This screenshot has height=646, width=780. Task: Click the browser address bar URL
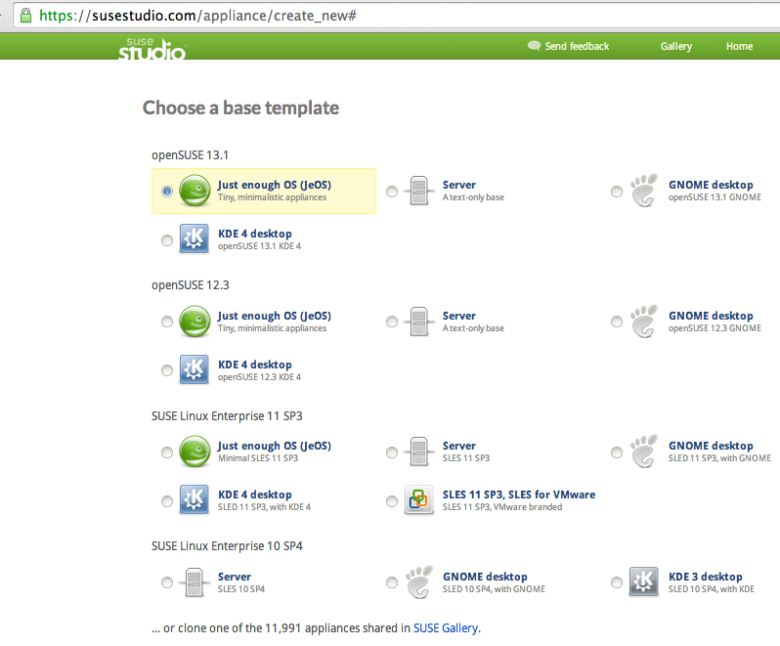pos(198,16)
